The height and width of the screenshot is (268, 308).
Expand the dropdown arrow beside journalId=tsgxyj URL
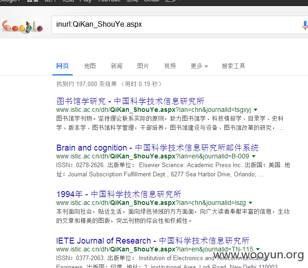pos(256,110)
